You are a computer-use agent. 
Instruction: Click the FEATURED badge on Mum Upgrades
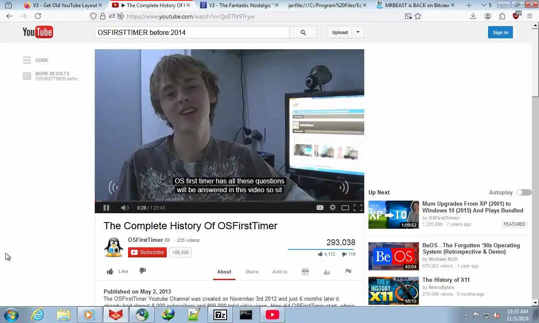click(x=514, y=224)
